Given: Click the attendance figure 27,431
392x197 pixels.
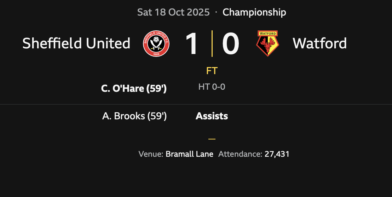Looking at the screenshot, I should (277, 154).
